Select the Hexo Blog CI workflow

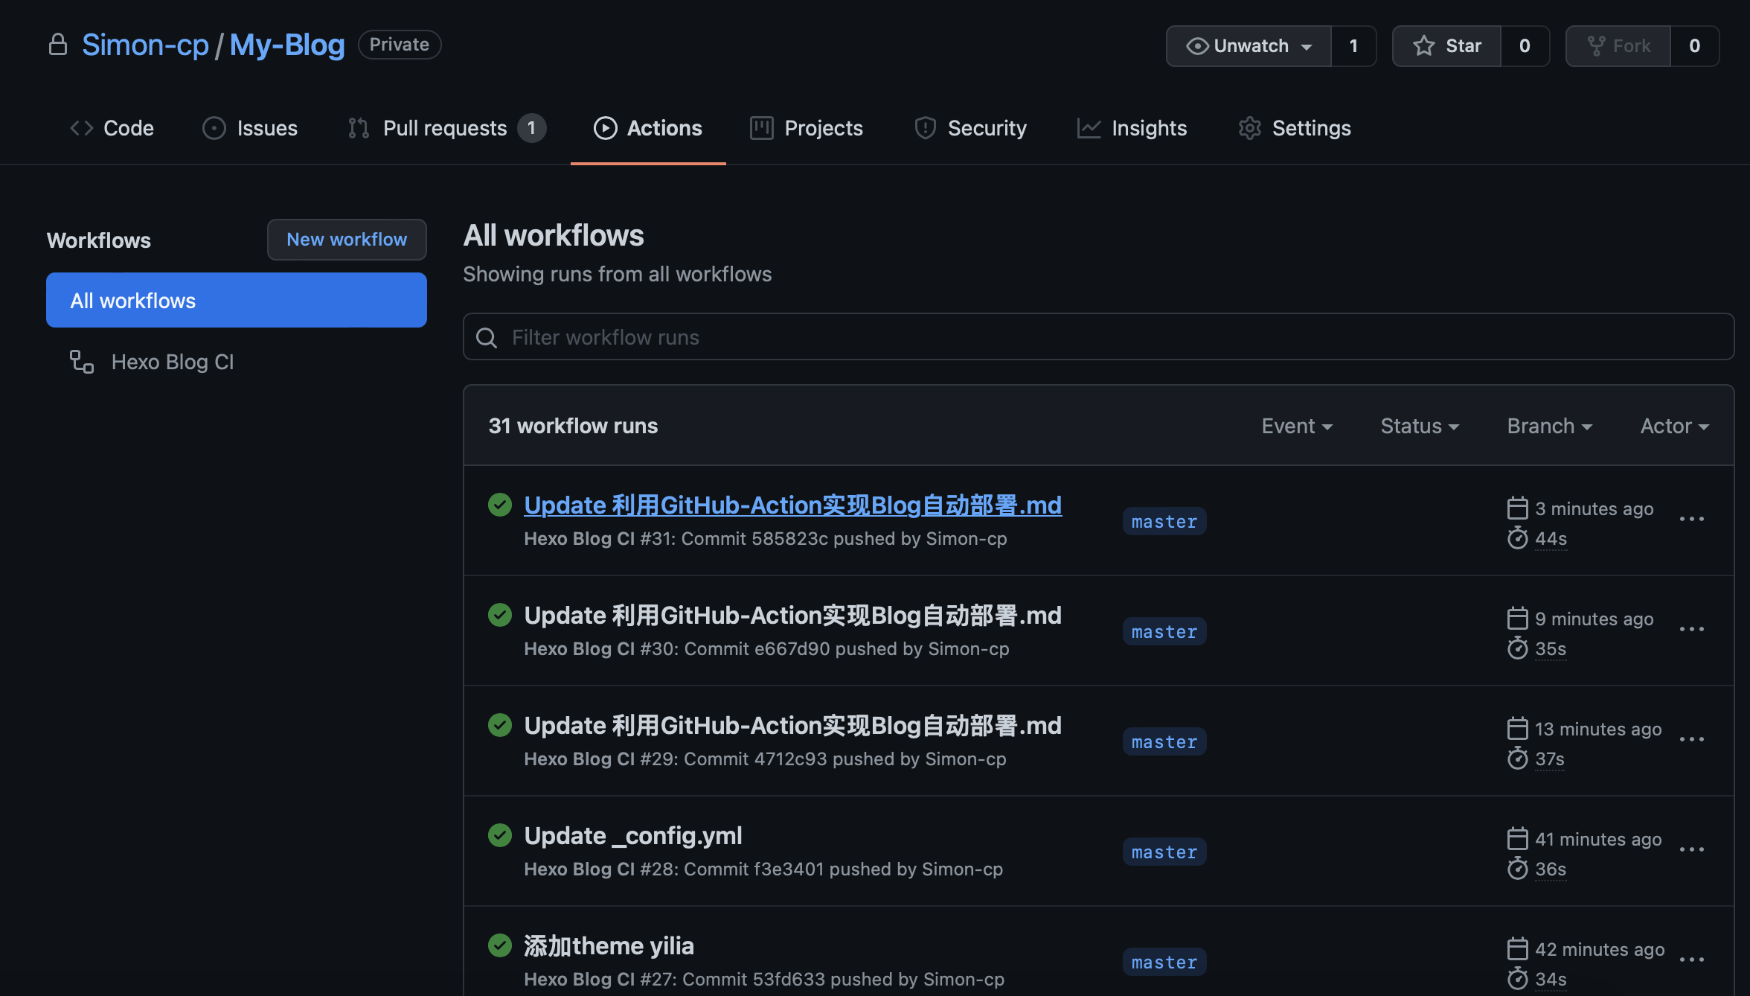[x=173, y=362]
